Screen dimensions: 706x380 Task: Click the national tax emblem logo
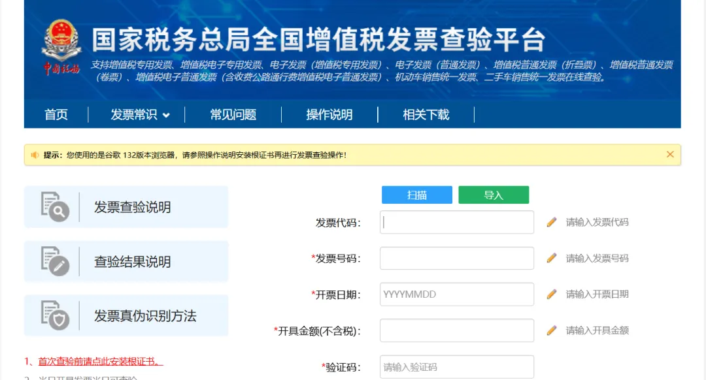pyautogui.click(x=61, y=47)
